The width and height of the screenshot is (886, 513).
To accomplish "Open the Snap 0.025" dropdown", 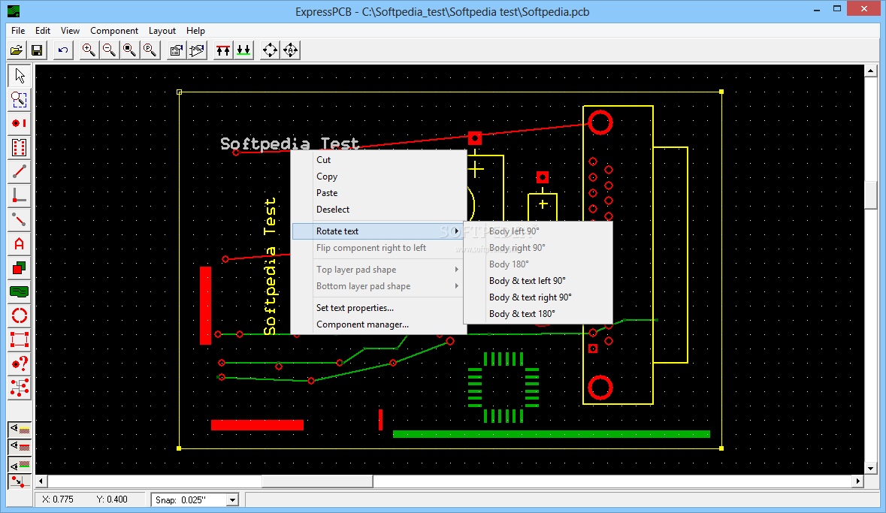I will point(232,500).
